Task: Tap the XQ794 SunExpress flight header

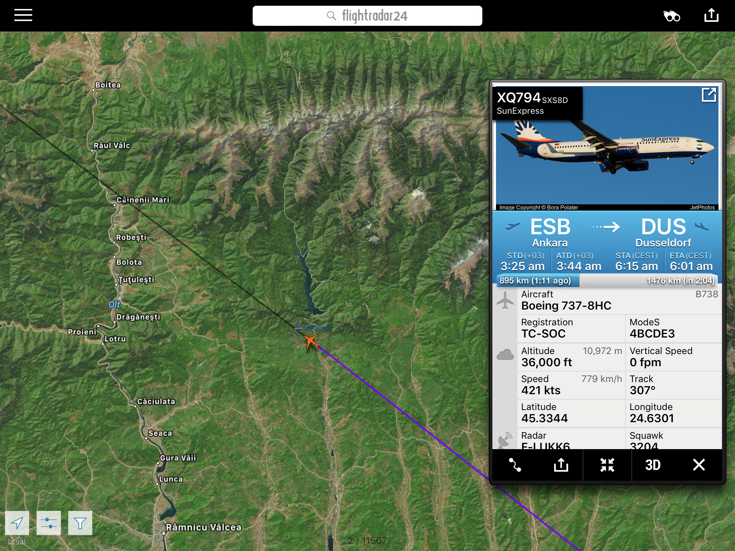Action: click(x=537, y=103)
